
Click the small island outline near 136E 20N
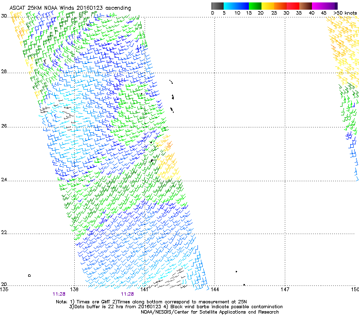coord(29,275)
